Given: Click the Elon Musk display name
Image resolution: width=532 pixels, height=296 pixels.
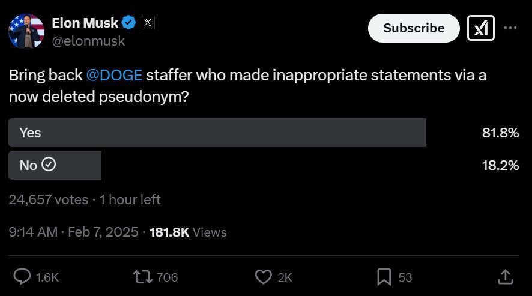Looking at the screenshot, I should (85, 23).
